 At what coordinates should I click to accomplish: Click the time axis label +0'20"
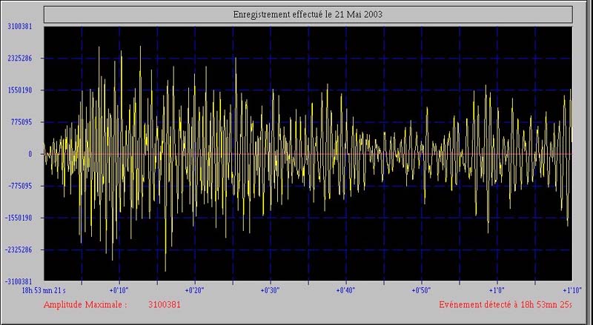pyautogui.click(x=194, y=291)
